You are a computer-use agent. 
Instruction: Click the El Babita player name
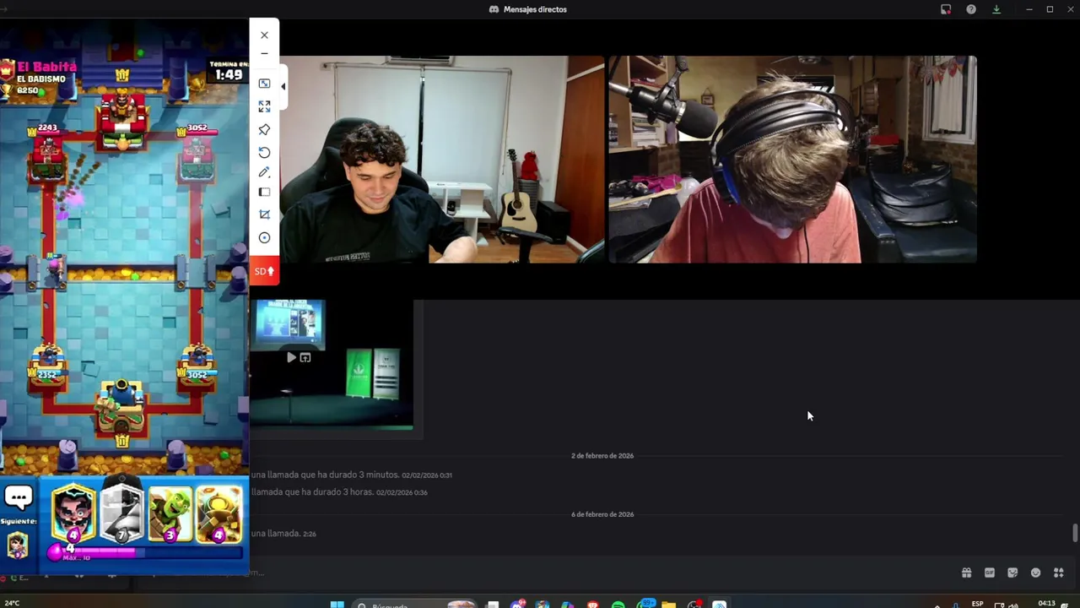46,66
